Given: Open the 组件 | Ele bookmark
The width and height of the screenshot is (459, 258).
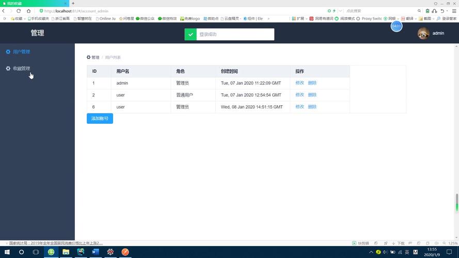Looking at the screenshot, I should (253, 19).
